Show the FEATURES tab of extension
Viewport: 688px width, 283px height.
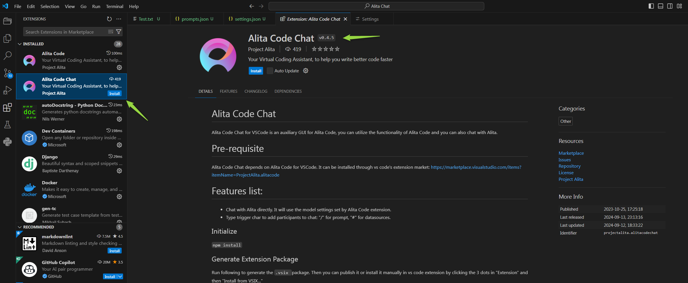(x=229, y=91)
